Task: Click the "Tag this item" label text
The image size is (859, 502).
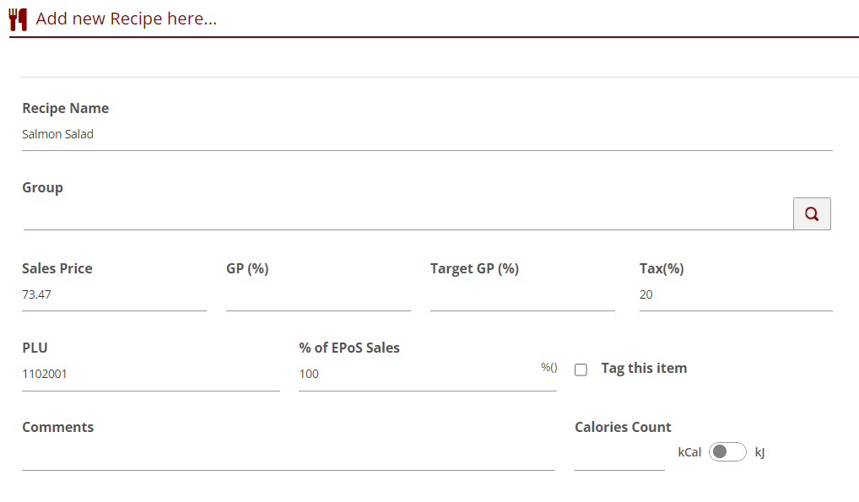Action: click(x=644, y=369)
